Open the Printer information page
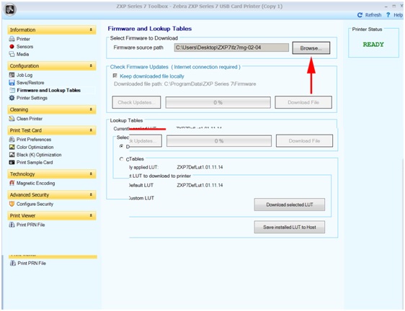The width and height of the screenshot is (405, 311). (x=23, y=39)
